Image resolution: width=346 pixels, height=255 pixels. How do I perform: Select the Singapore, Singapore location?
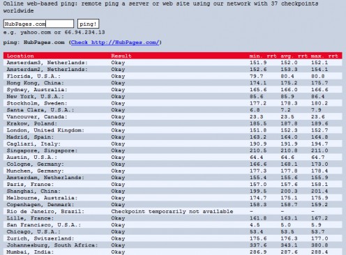pos(42,150)
